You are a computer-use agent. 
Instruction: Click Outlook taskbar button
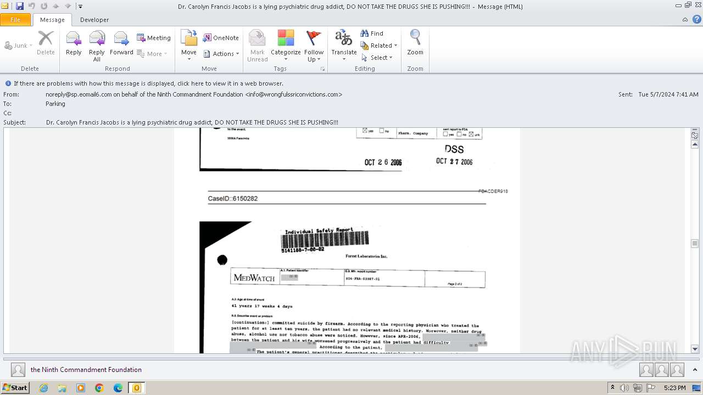click(x=137, y=388)
